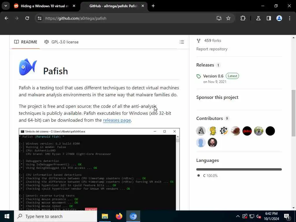Close the Hiding a Windows 10 virtual tab
This screenshot has height=222, width=296.
point(74,6)
